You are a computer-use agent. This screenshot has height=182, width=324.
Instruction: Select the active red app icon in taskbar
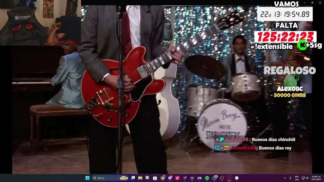tap(229, 178)
